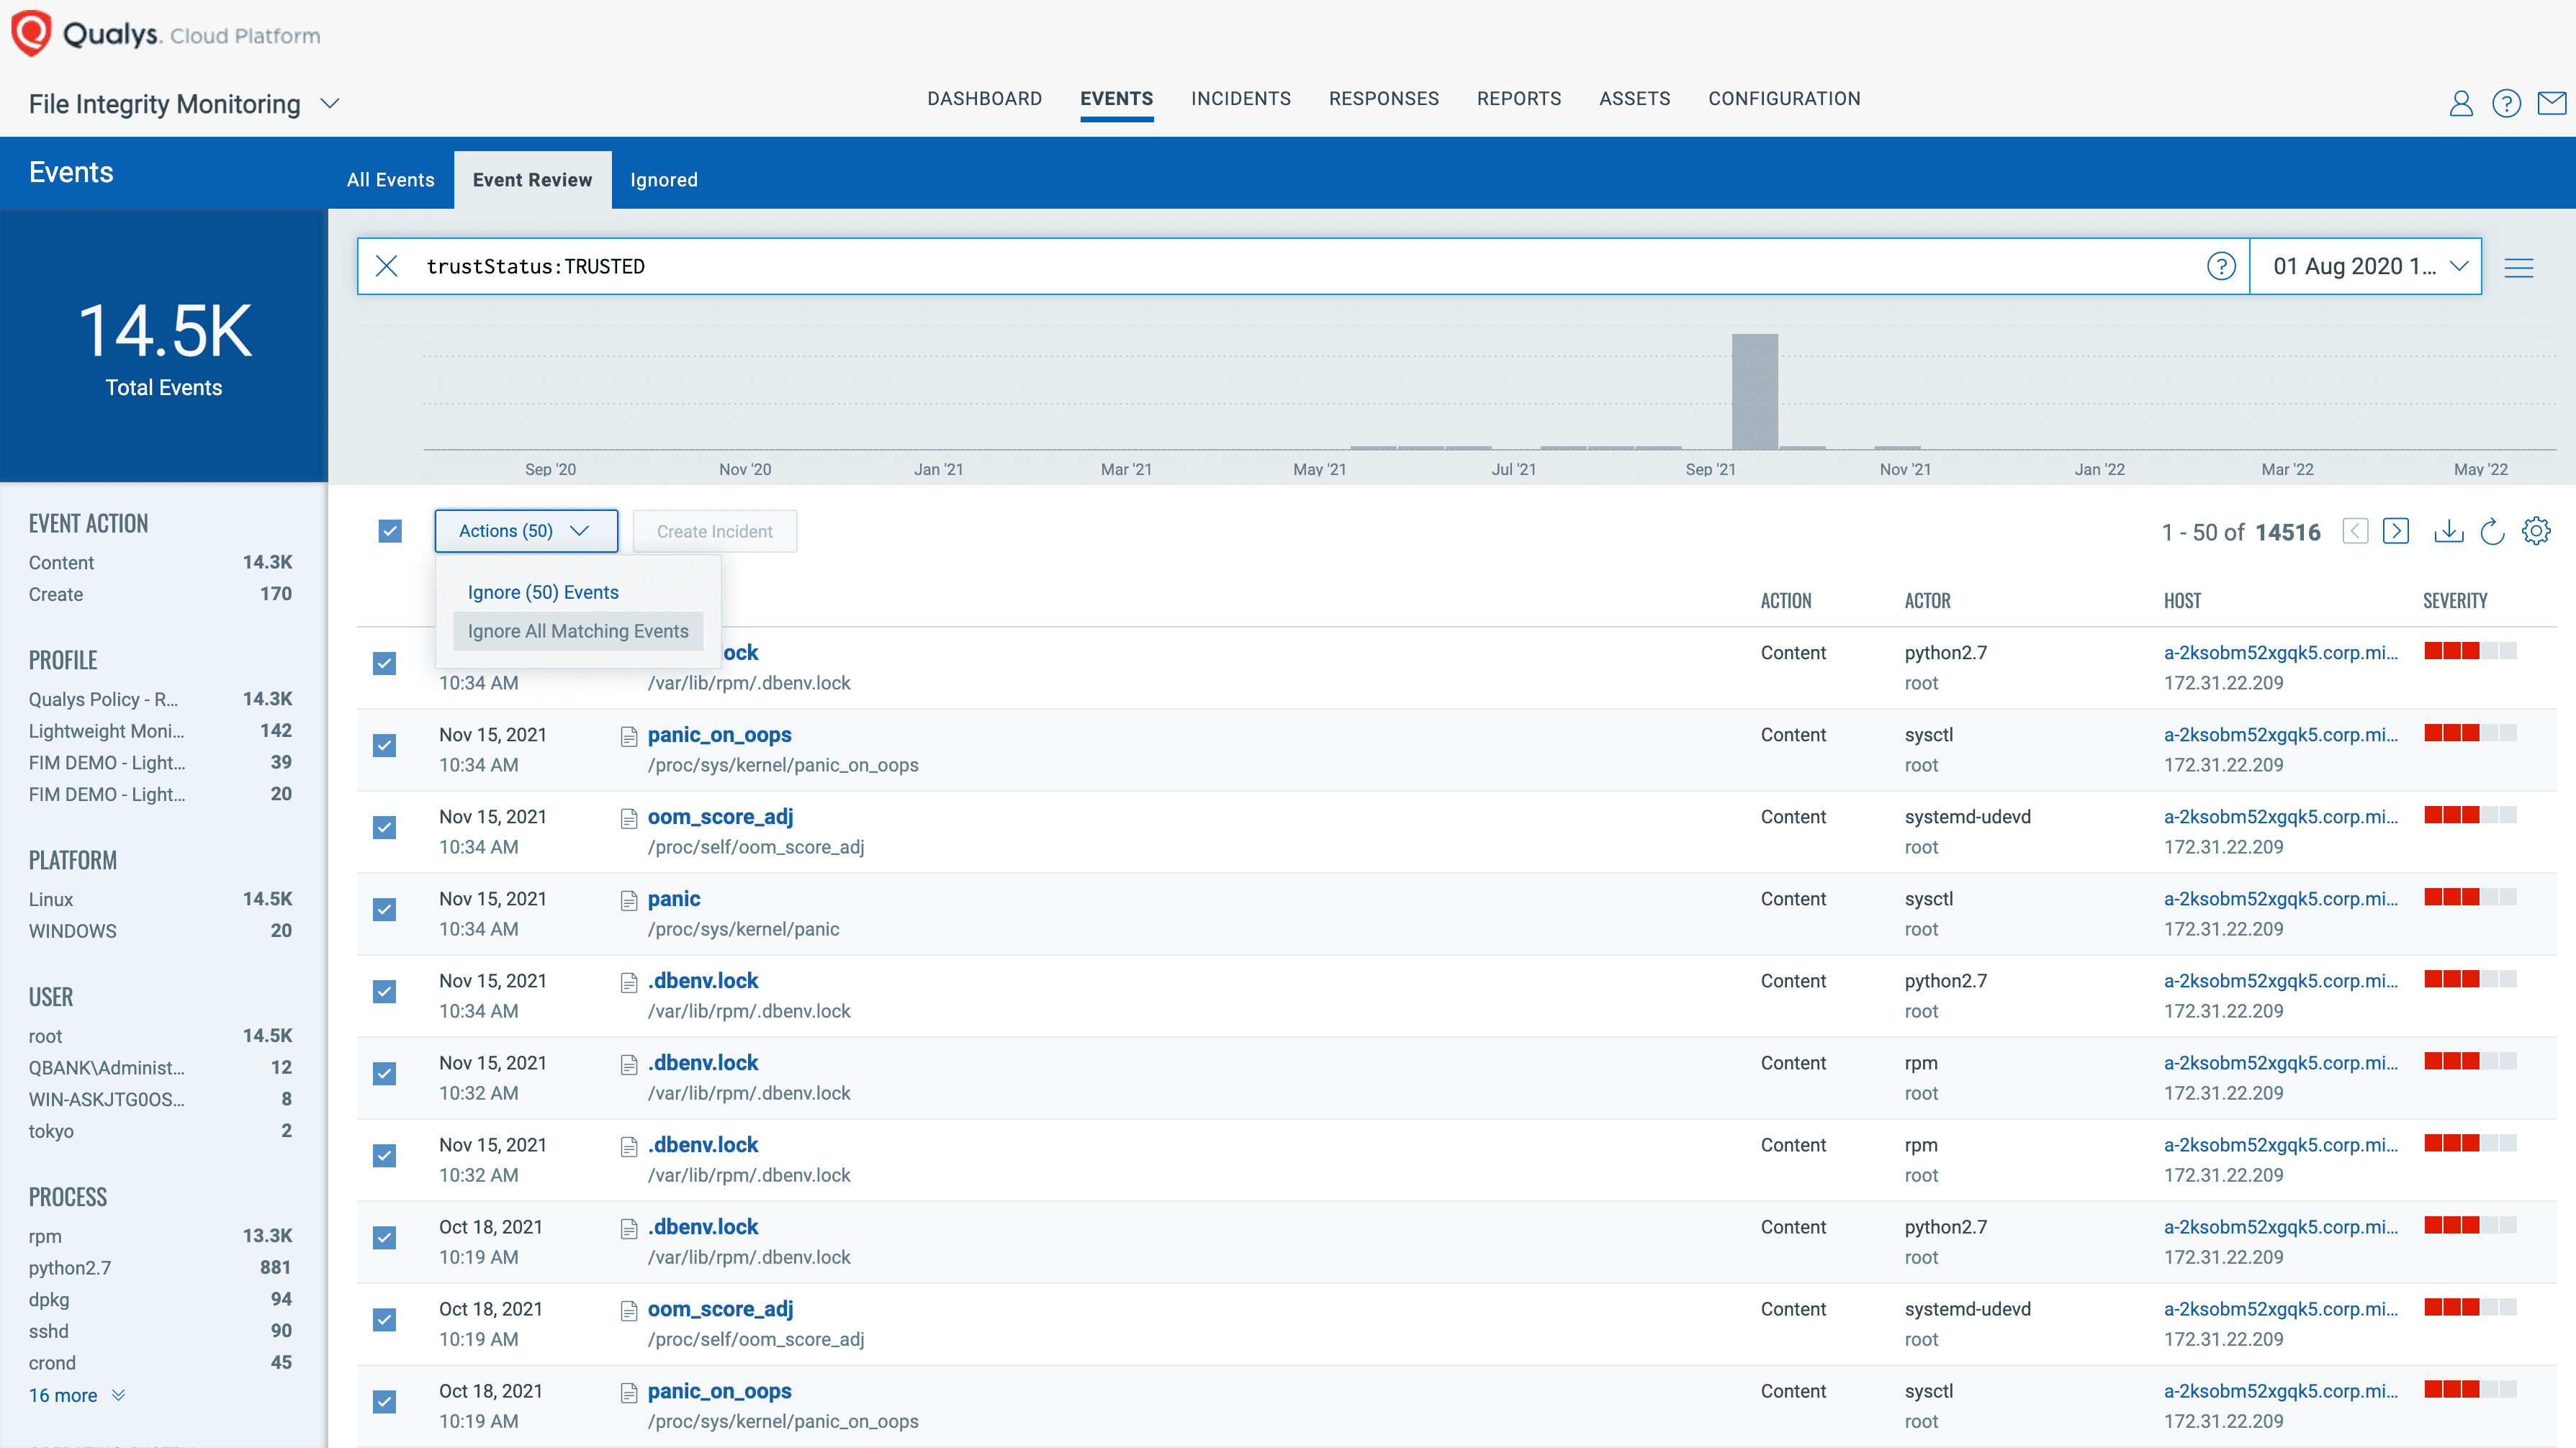The height and width of the screenshot is (1448, 2576).
Task: Open the date range dropdown 01 Aug 2020
Action: [2365, 266]
